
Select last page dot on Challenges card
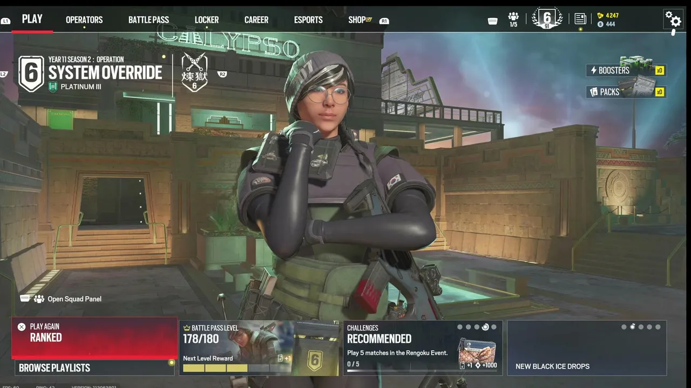pos(494,327)
